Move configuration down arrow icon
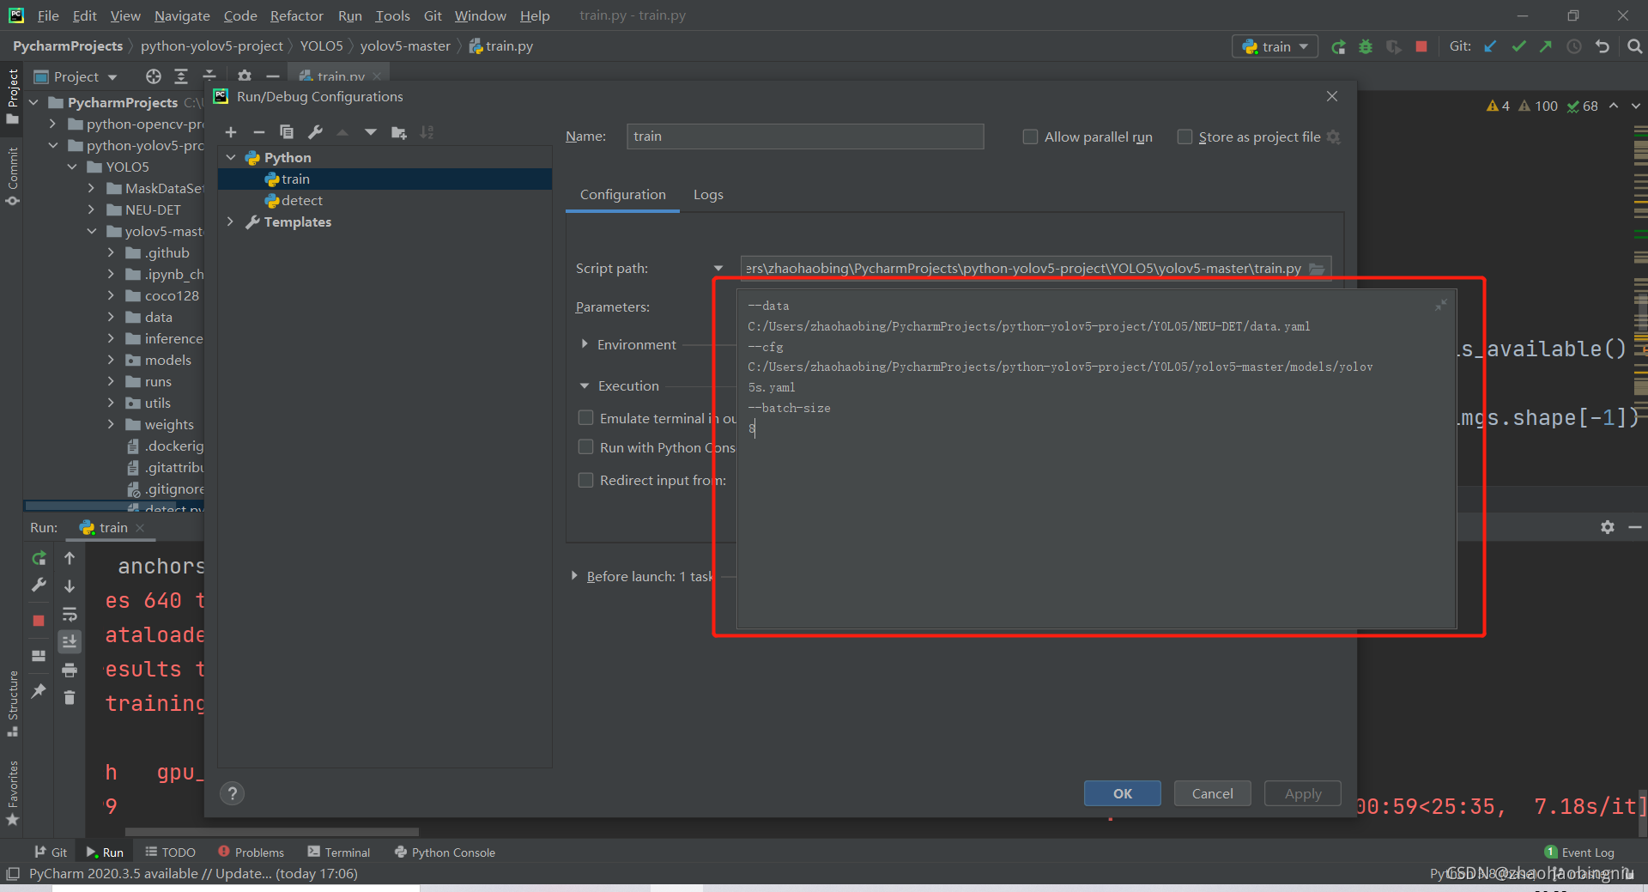 [371, 132]
